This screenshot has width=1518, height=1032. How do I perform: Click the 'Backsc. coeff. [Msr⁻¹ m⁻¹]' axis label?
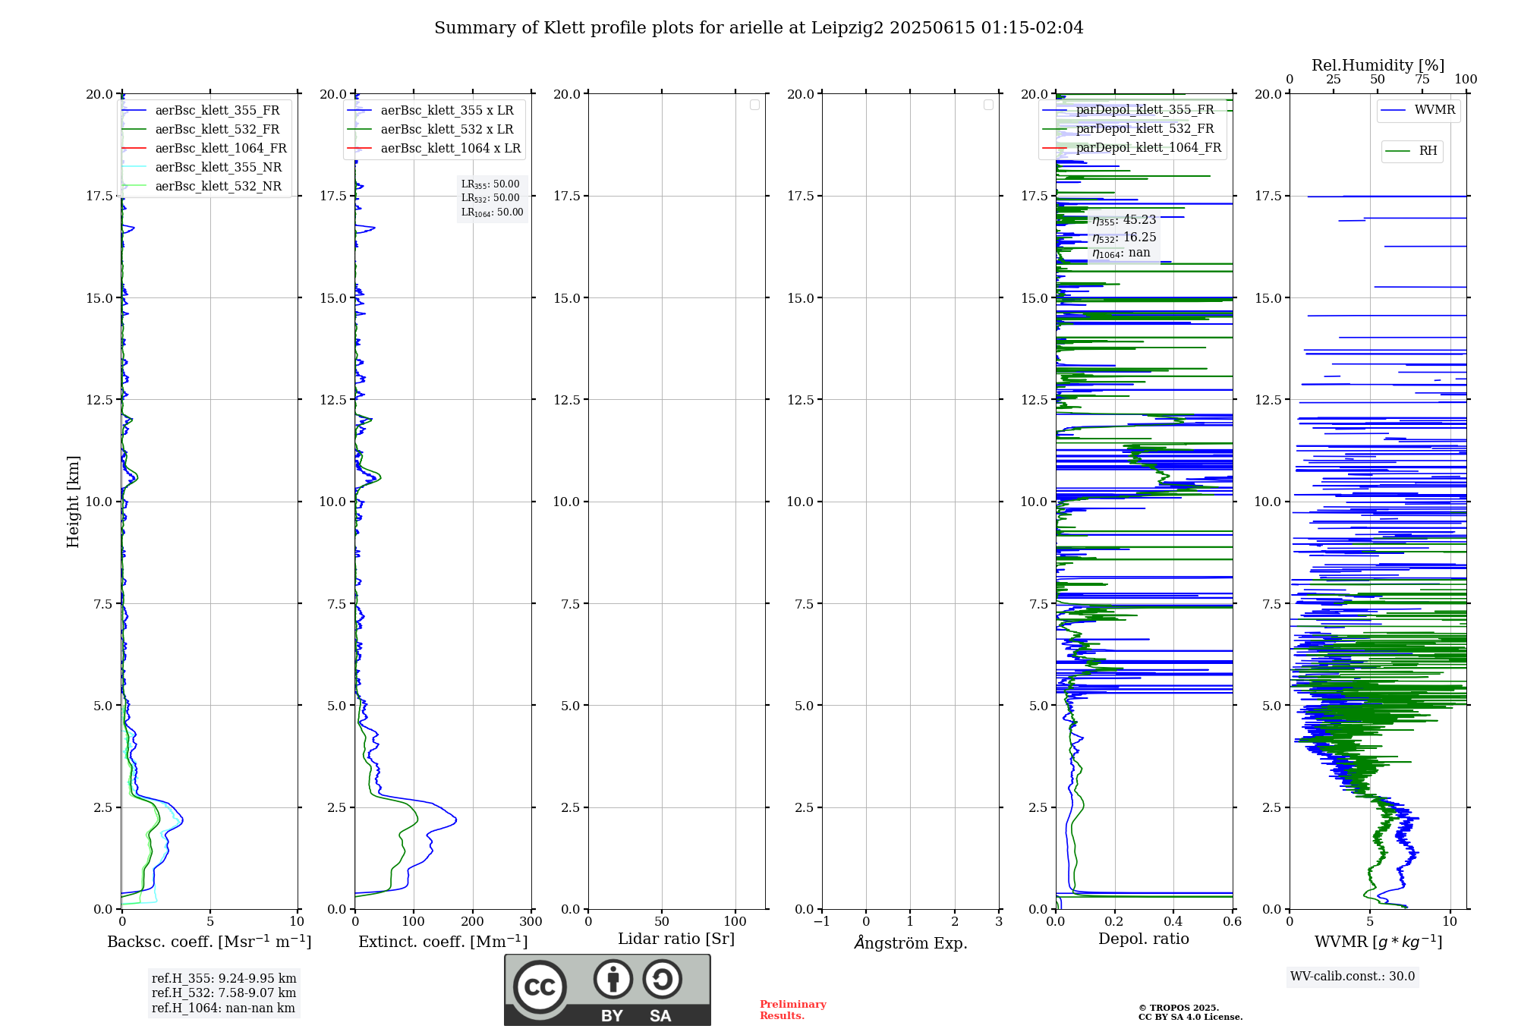[209, 941]
